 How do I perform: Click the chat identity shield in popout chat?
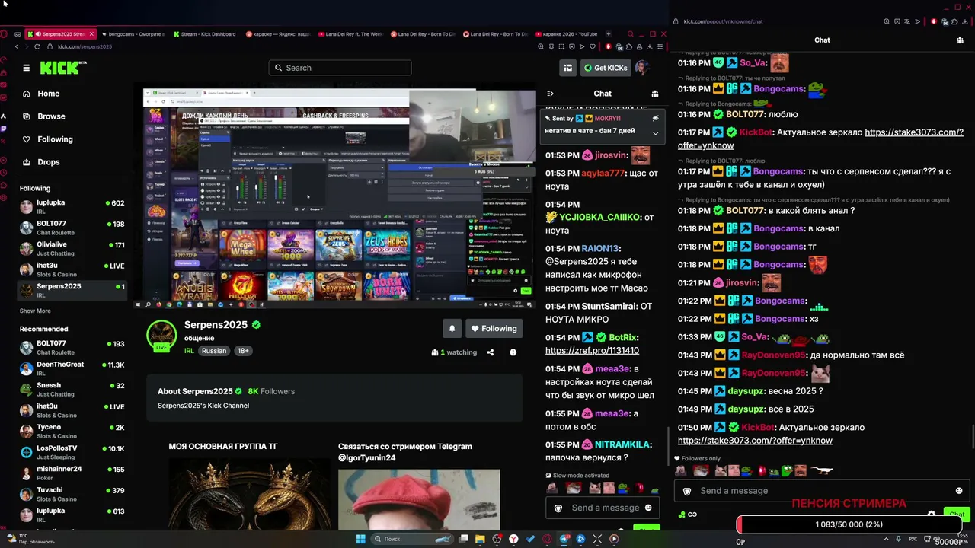(687, 491)
